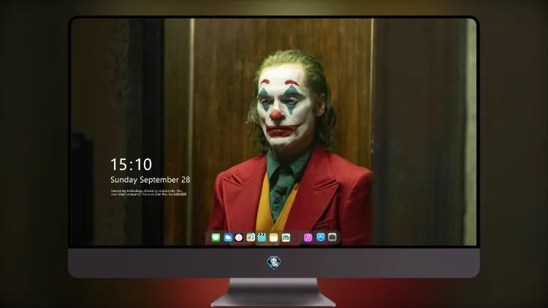
Task: Open the Videos clapperboard app in the dock
Action: (262, 237)
